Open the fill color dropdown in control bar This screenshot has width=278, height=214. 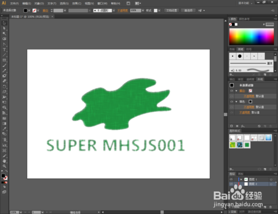29,11
